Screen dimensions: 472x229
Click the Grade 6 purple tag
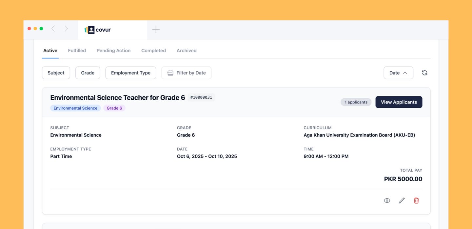pyautogui.click(x=114, y=108)
